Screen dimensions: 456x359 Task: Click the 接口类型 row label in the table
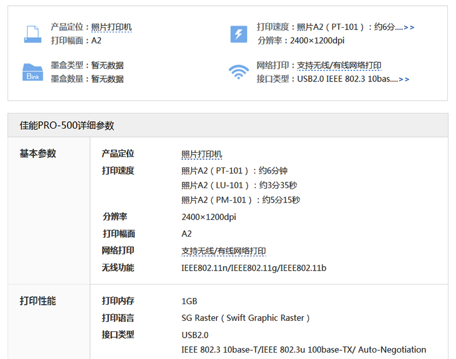pyautogui.click(x=118, y=335)
